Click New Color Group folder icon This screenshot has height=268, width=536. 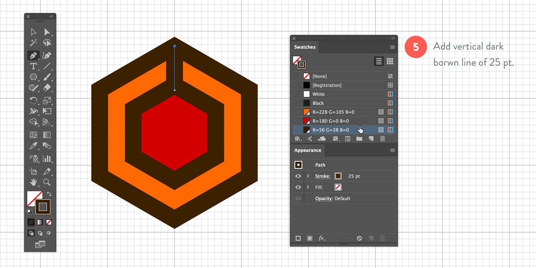pyautogui.click(x=359, y=139)
